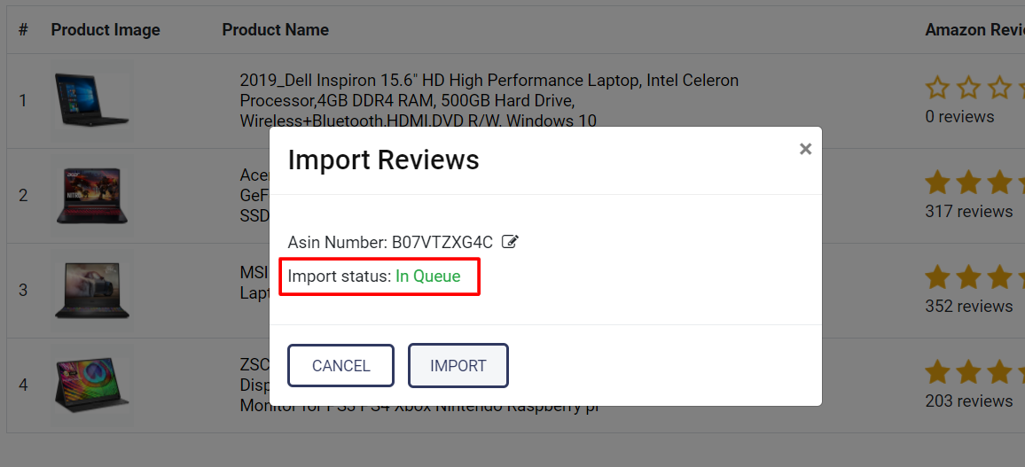The image size is (1025, 467).
Task: Click the first gold star above 203 reviews
Action: coord(937,372)
